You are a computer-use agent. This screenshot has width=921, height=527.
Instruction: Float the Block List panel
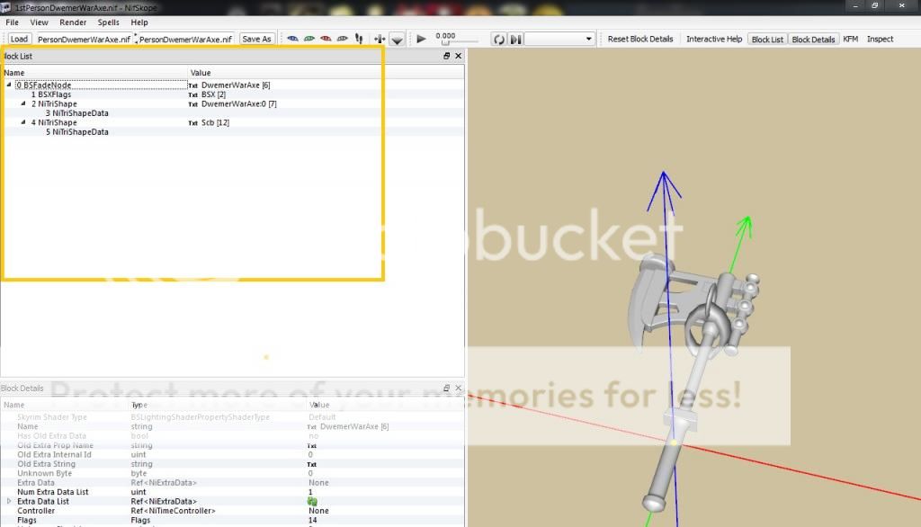point(447,56)
